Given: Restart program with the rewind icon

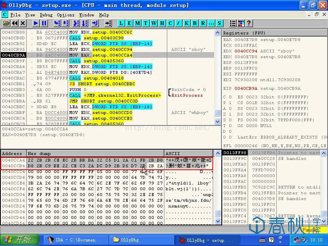Looking at the screenshot, I should (x=15, y=23).
